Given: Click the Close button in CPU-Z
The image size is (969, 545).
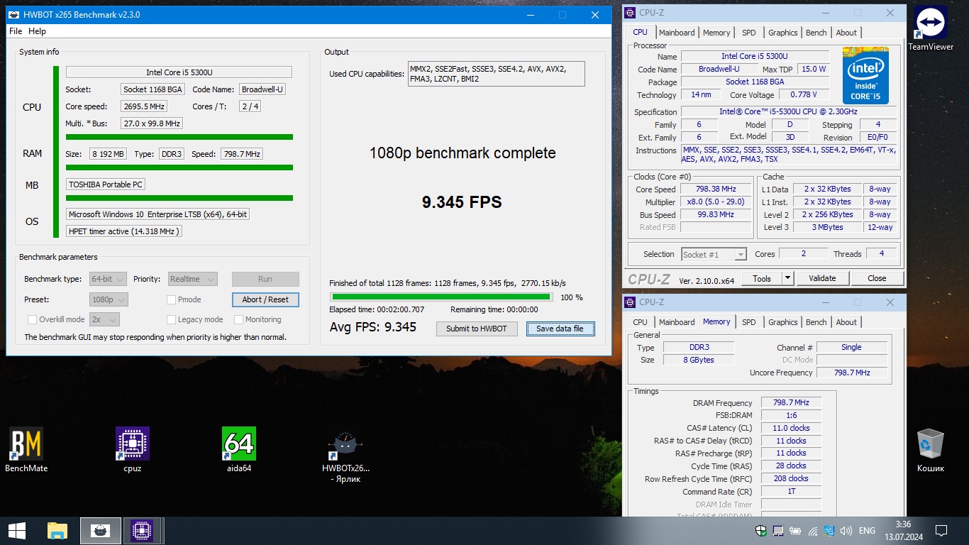Looking at the screenshot, I should (877, 278).
